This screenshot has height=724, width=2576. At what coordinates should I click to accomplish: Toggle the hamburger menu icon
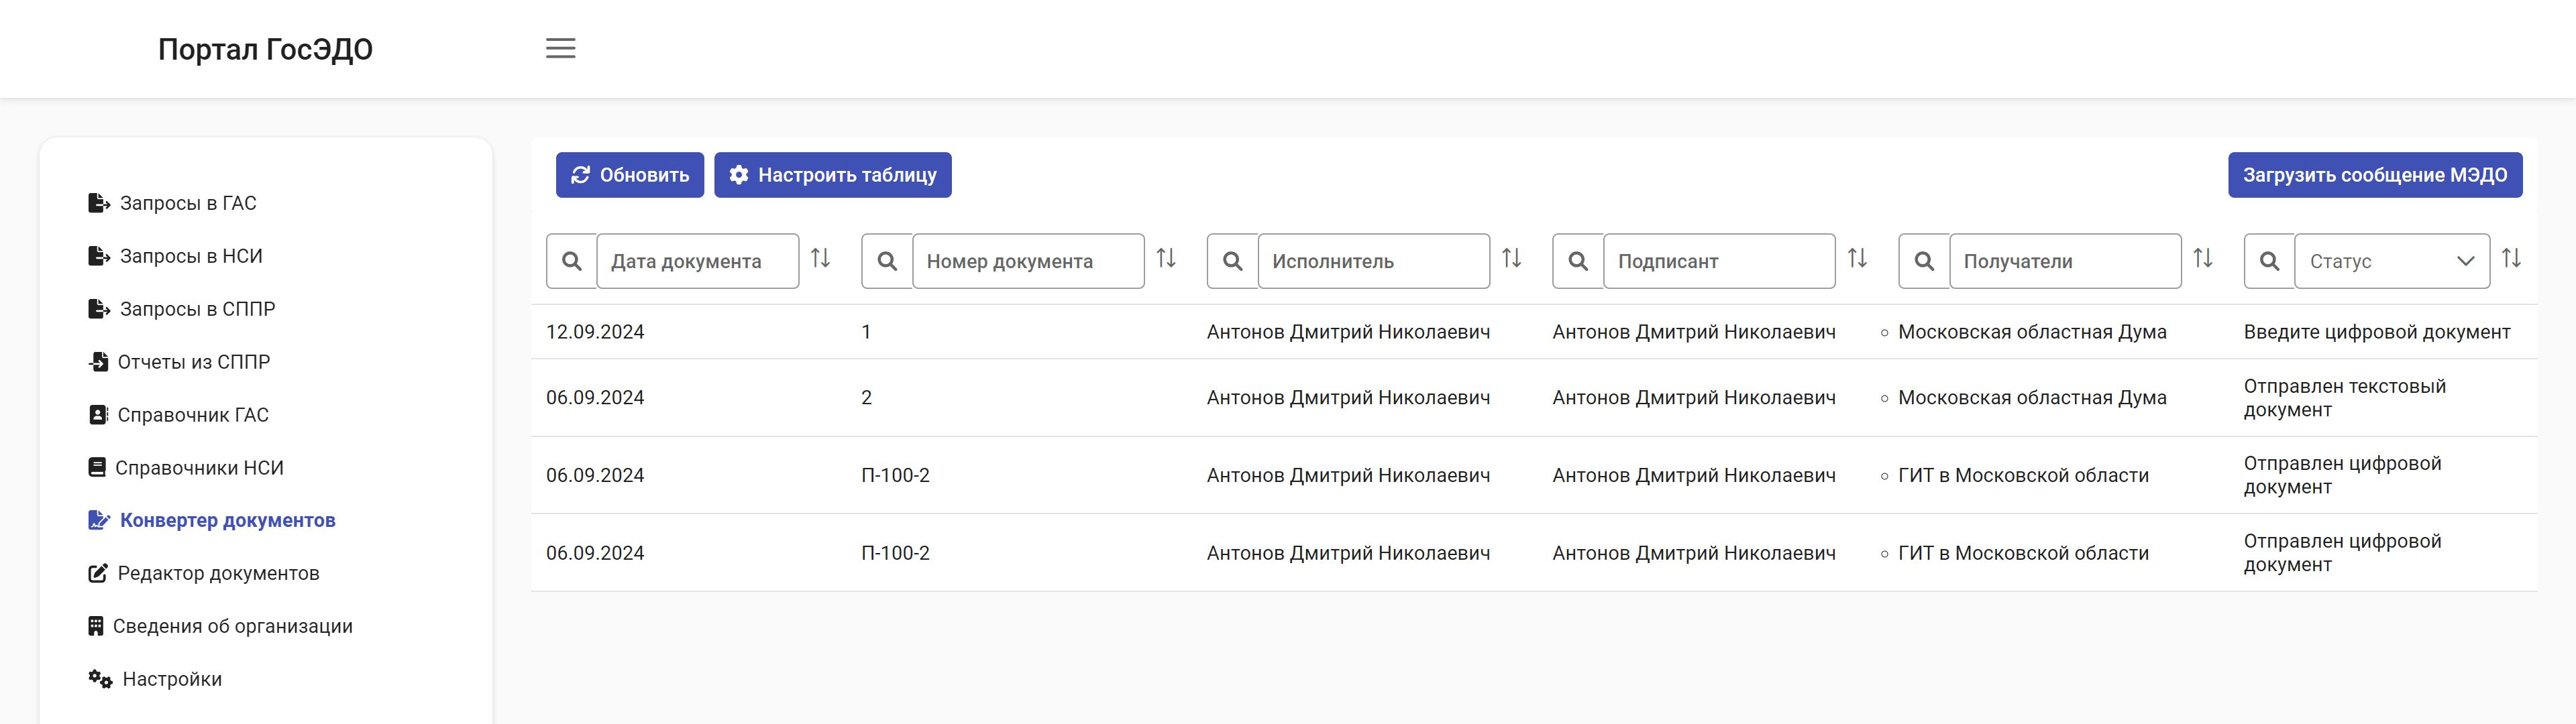coord(560,48)
